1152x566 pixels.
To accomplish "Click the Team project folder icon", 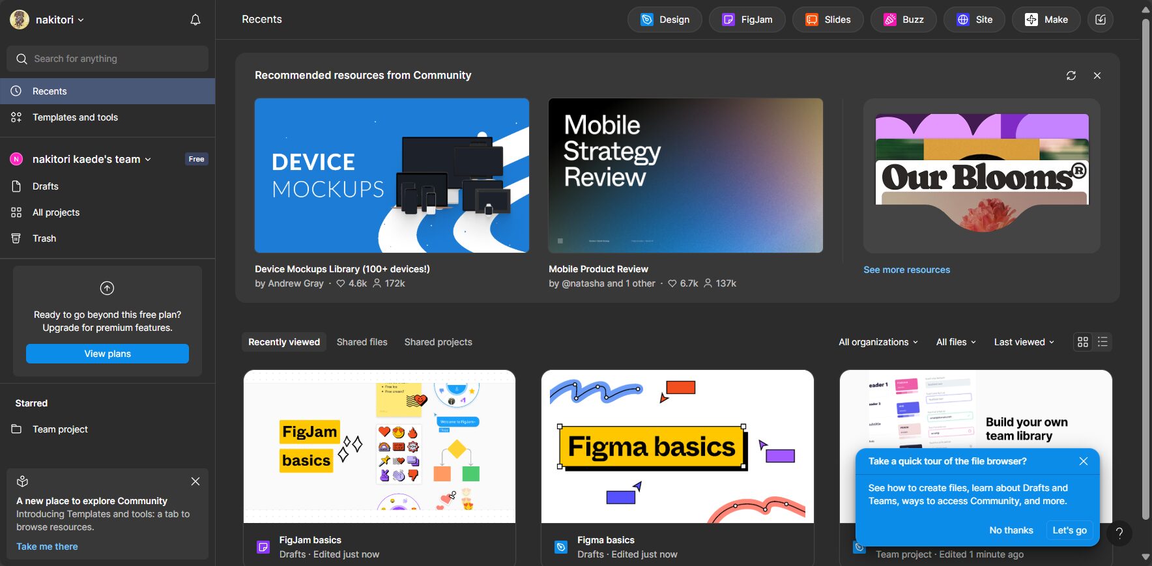I will pyautogui.click(x=16, y=429).
